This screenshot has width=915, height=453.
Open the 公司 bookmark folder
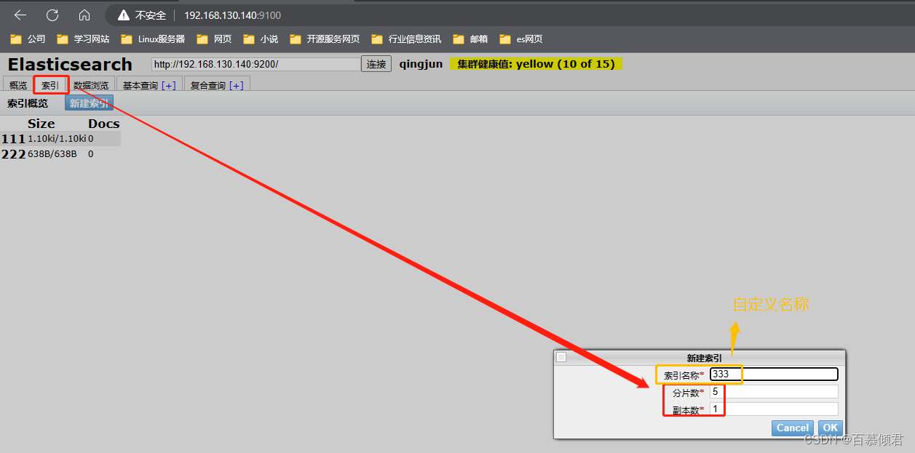tap(28, 39)
